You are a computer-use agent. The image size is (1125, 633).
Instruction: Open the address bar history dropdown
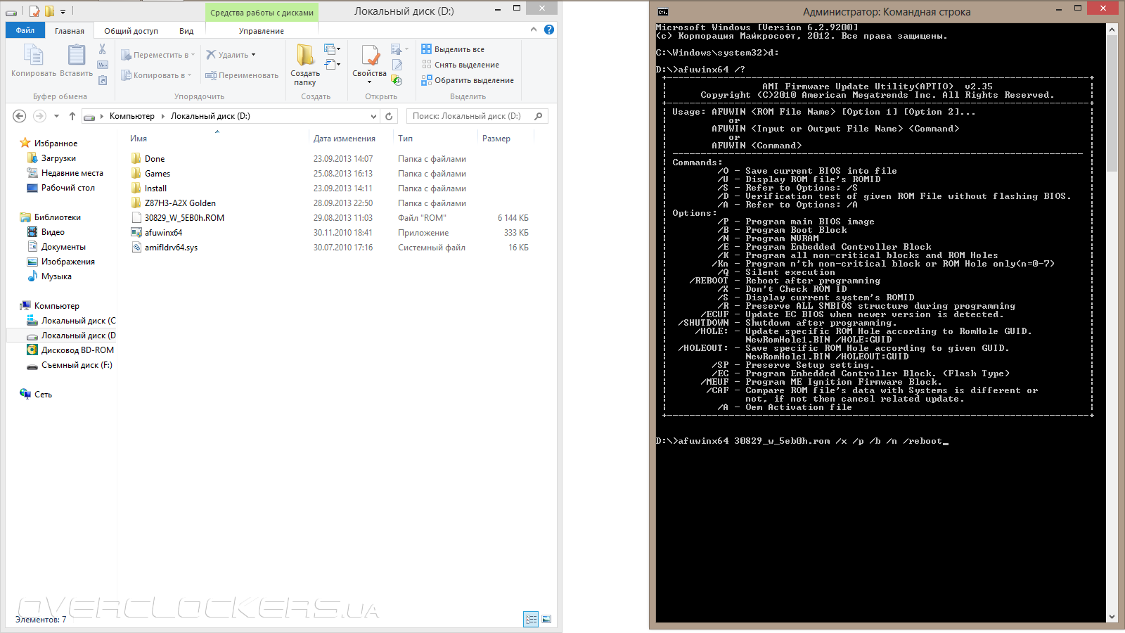click(373, 116)
